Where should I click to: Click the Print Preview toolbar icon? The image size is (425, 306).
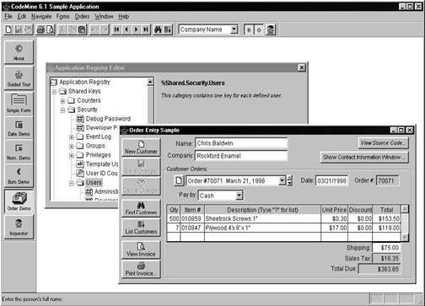tap(51, 30)
